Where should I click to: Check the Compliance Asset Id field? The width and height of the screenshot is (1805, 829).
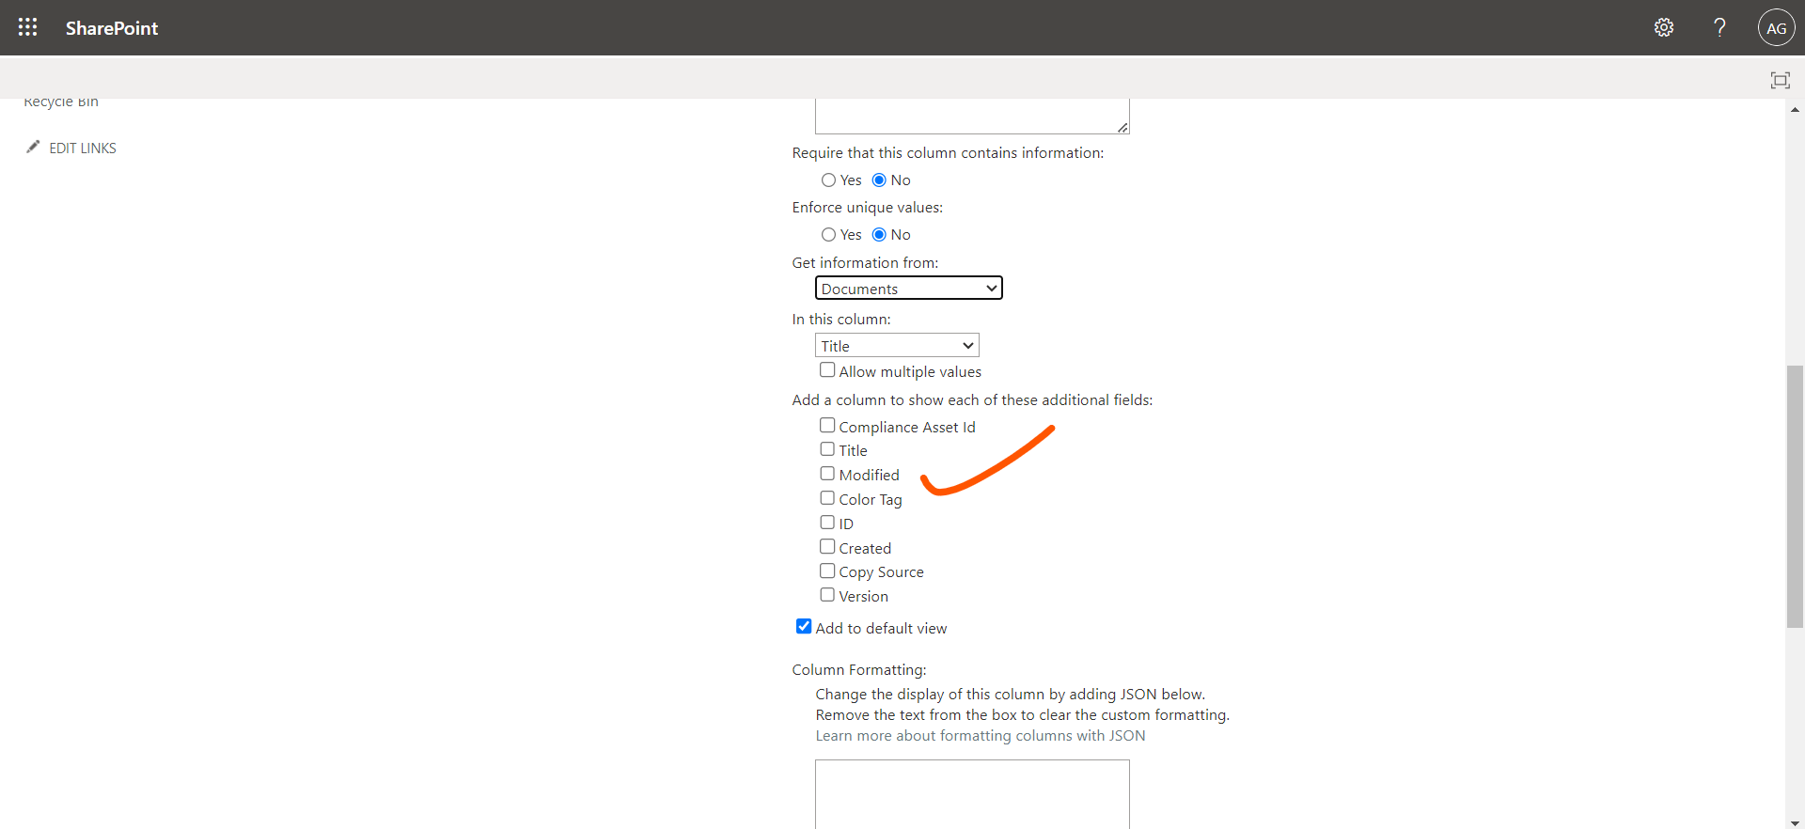[x=827, y=426]
